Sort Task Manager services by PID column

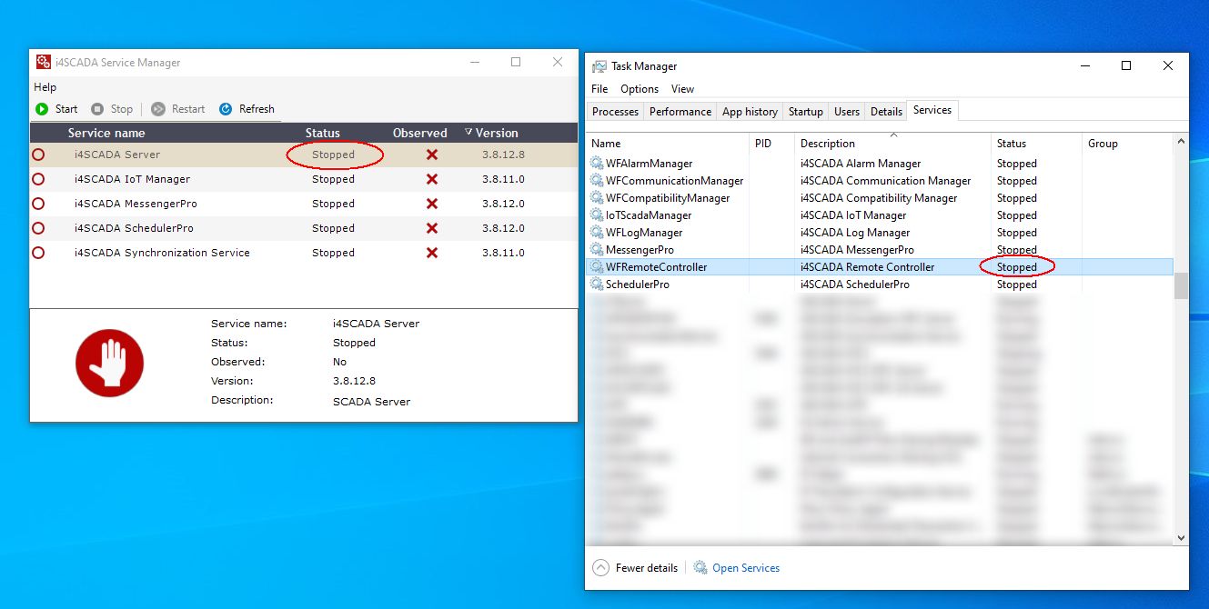coord(762,144)
